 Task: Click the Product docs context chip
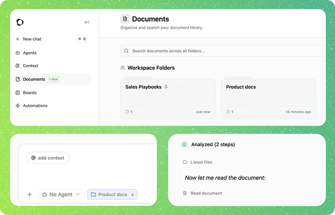coord(112,194)
